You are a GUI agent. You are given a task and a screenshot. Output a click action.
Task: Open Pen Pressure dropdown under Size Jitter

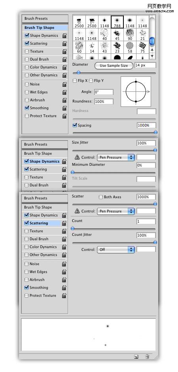[116, 157]
